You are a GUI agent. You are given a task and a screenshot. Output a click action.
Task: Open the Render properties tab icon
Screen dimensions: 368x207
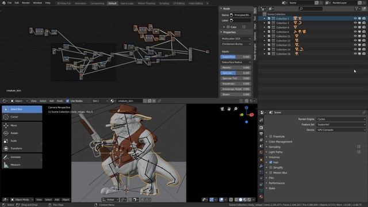click(261, 128)
